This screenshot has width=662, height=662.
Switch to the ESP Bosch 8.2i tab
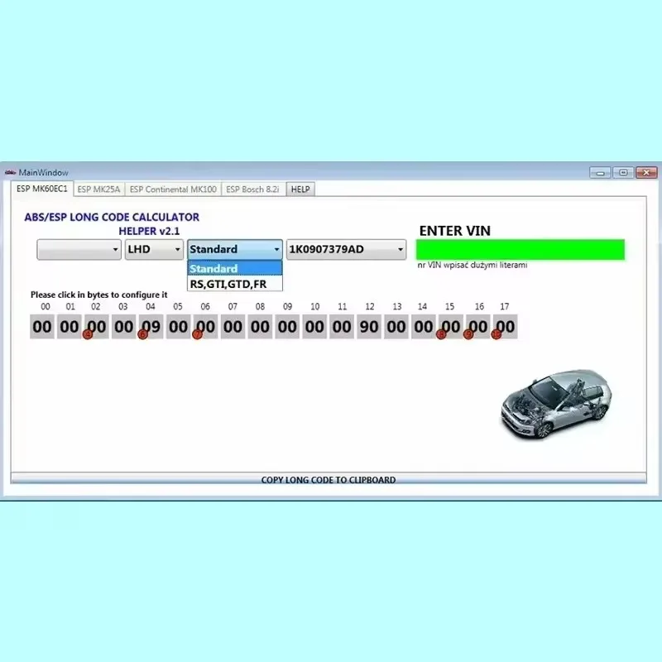pos(252,189)
